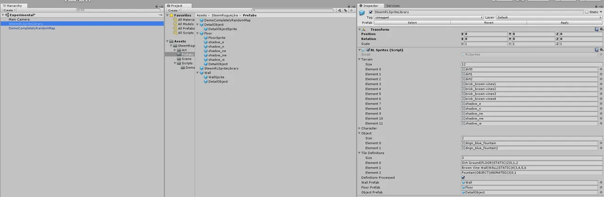
Task: Collapse the Tile Definitions foldout
Action: pos(360,153)
